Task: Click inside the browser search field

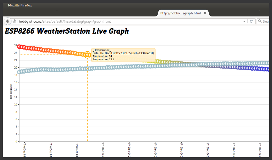Action: [x=266, y=21]
